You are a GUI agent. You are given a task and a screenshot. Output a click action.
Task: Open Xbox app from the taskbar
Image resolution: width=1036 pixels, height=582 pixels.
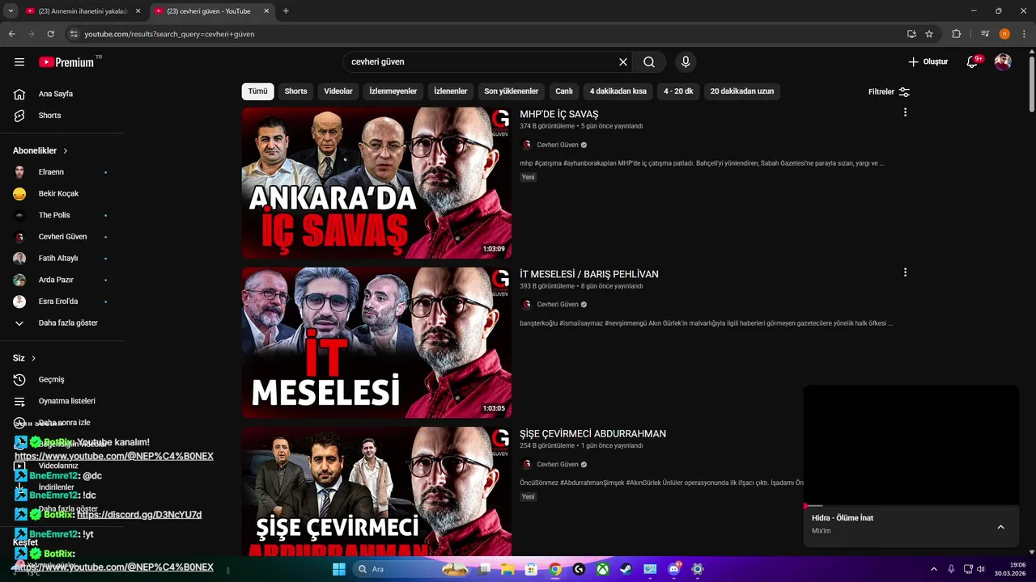pyautogui.click(x=603, y=569)
